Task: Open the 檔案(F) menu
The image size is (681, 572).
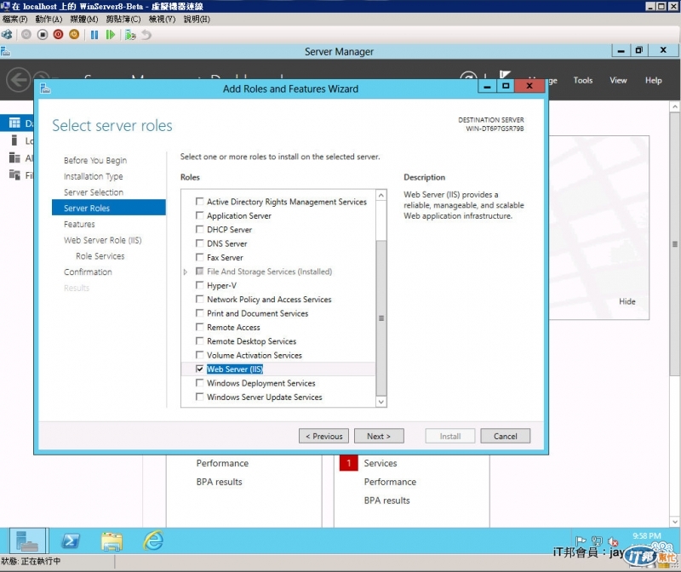Action: coord(14,19)
